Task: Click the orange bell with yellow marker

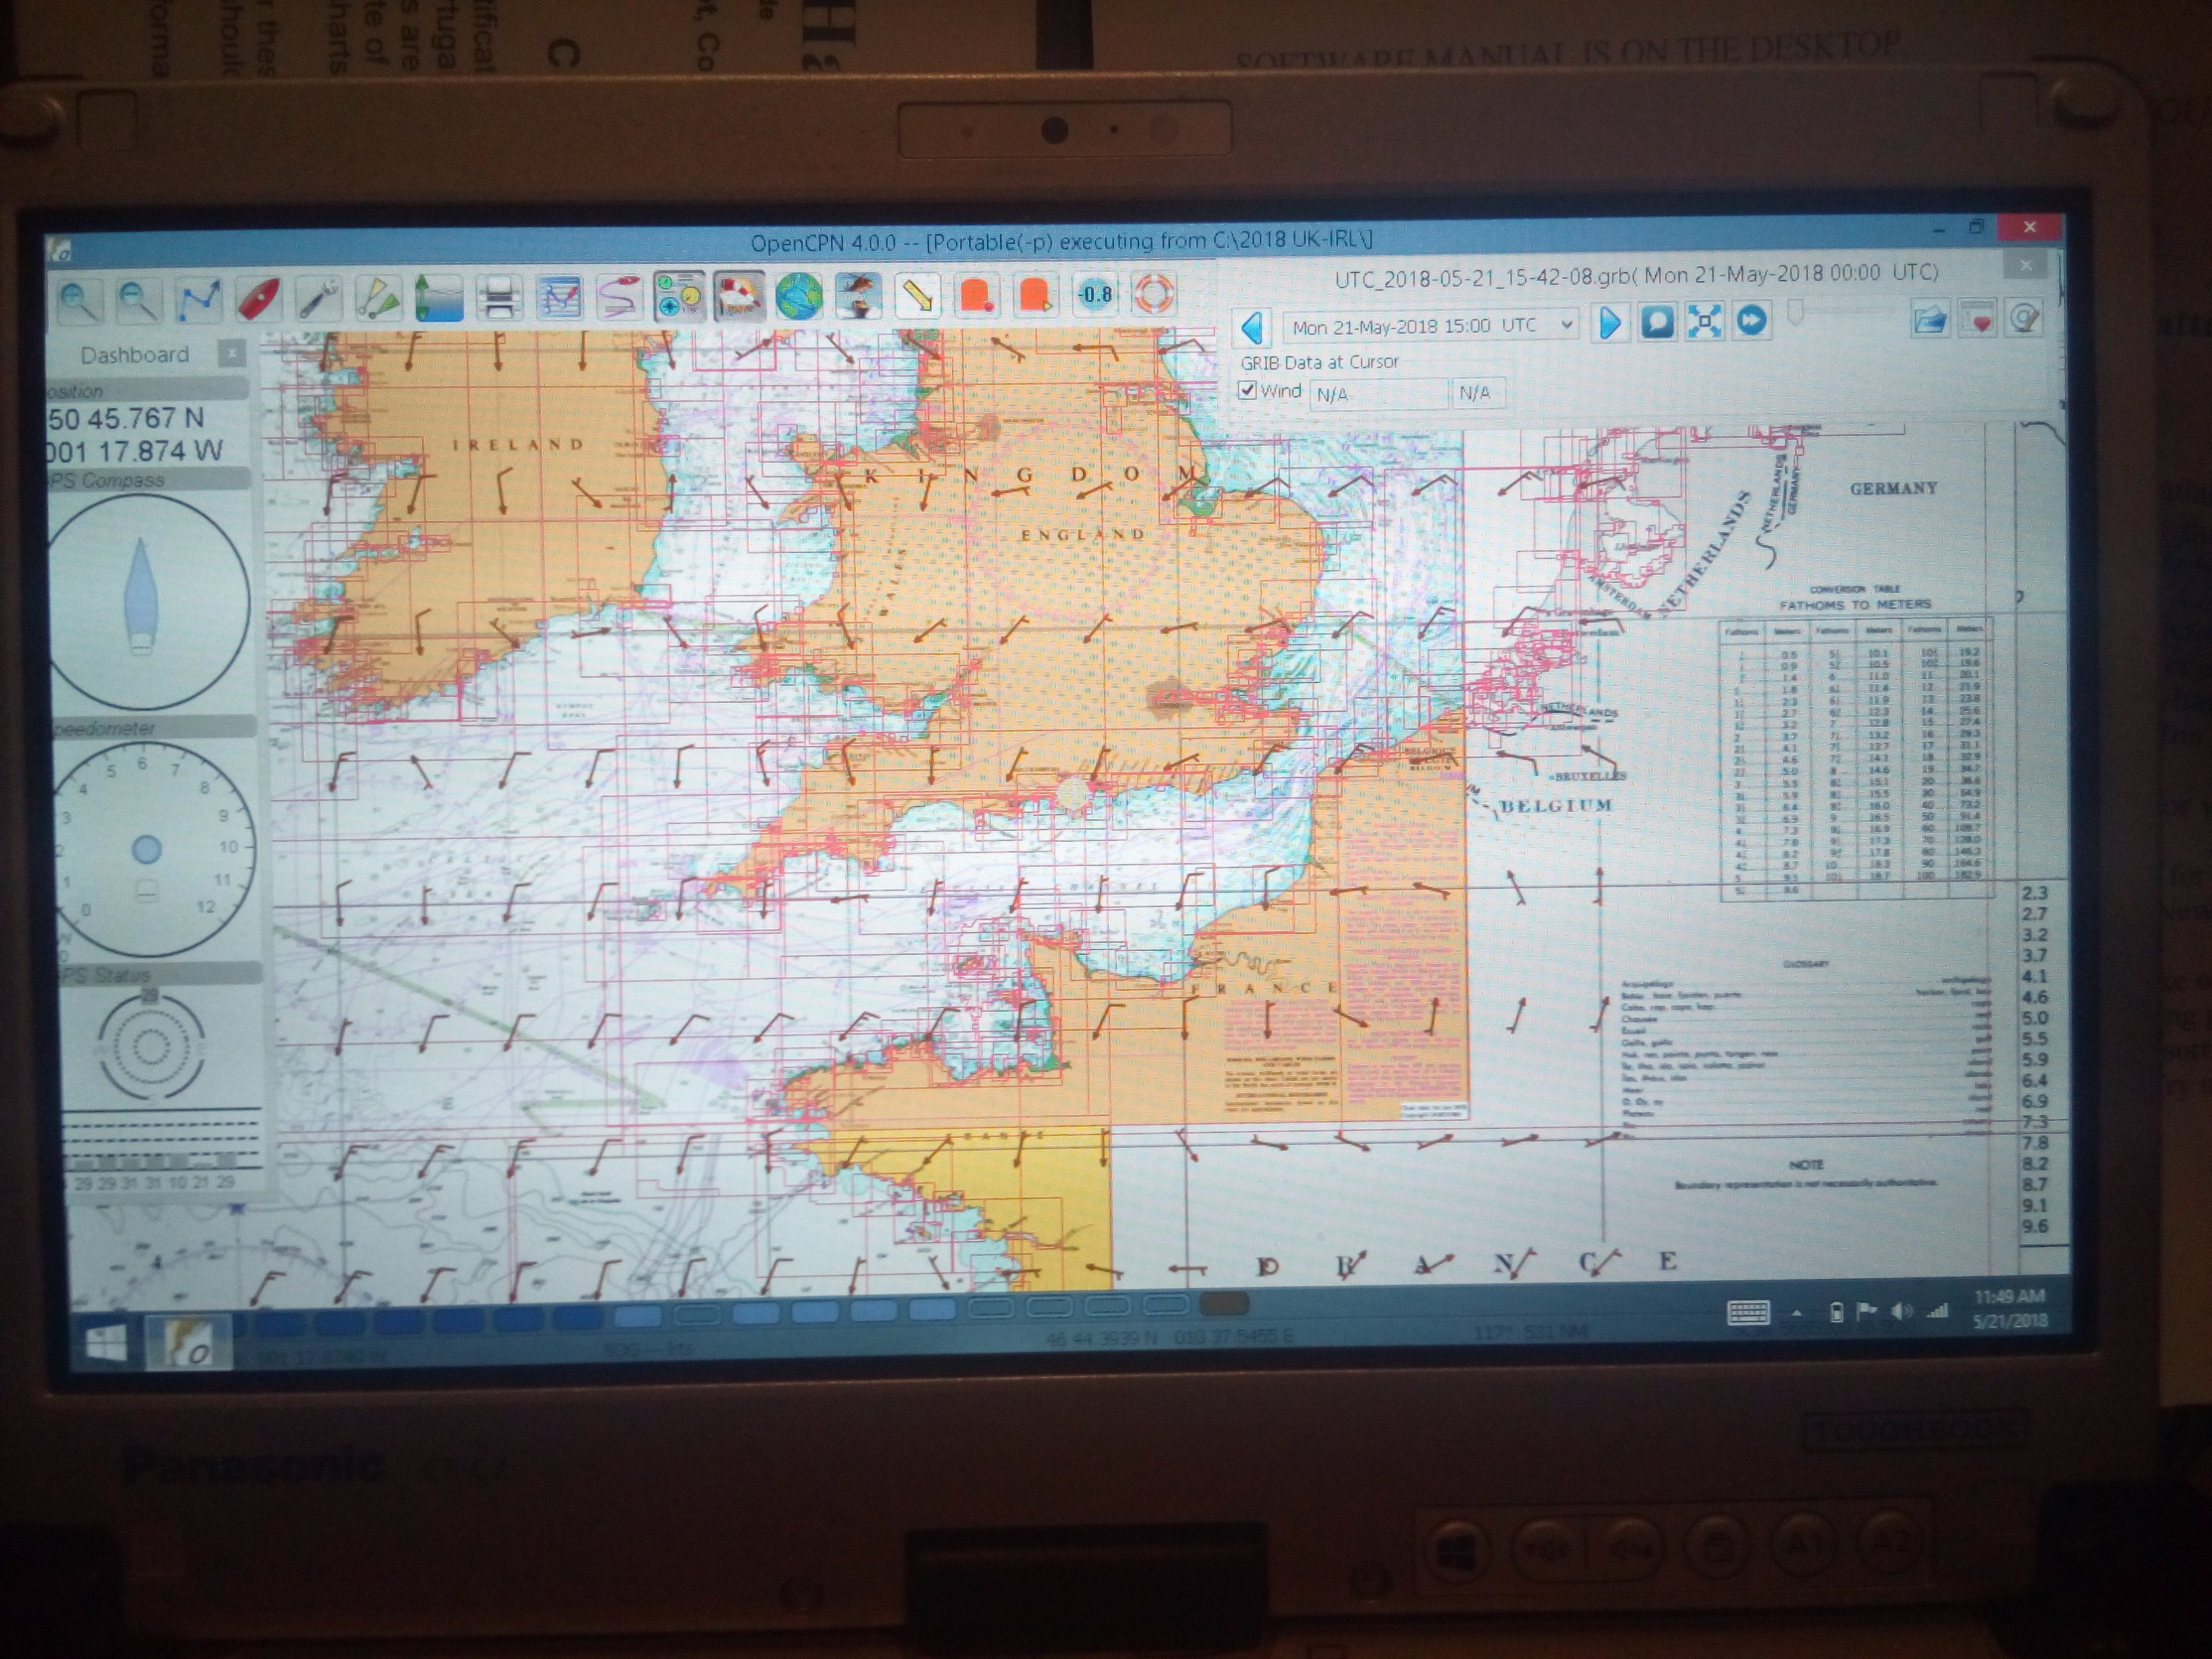Action: [x=1035, y=295]
